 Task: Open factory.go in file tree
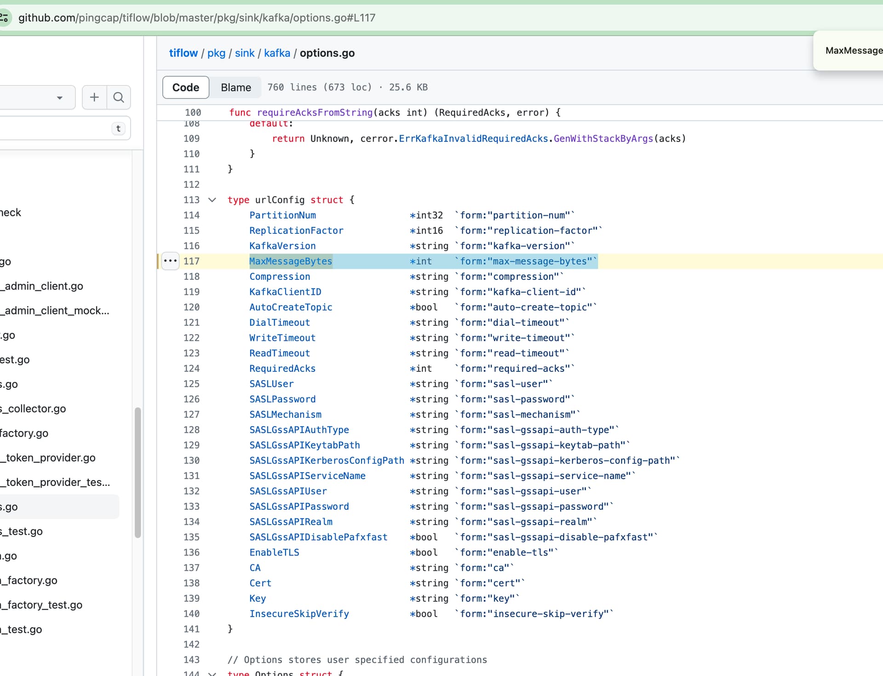click(24, 433)
